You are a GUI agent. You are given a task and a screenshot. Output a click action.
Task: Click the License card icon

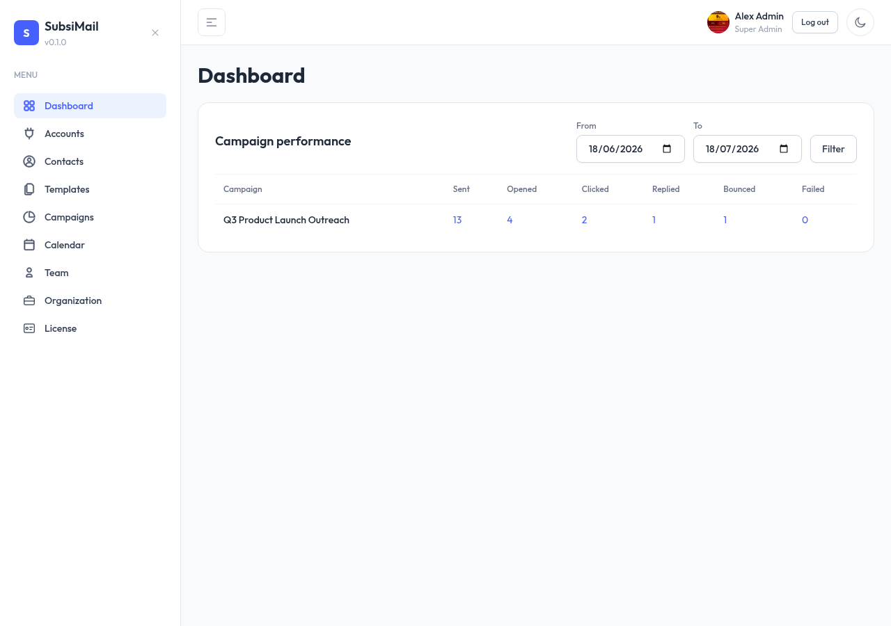[29, 328]
